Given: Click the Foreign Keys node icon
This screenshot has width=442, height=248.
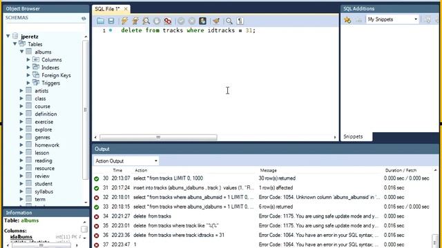Looking at the screenshot, I should (x=36, y=75).
